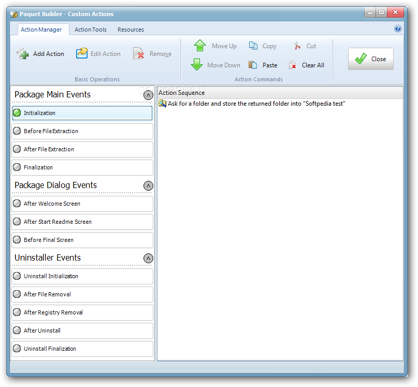Minimize the Custom Actions window

click(x=370, y=12)
